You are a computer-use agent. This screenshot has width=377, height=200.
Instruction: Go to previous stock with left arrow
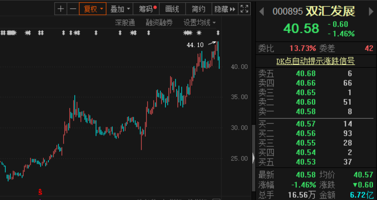pos(262,12)
